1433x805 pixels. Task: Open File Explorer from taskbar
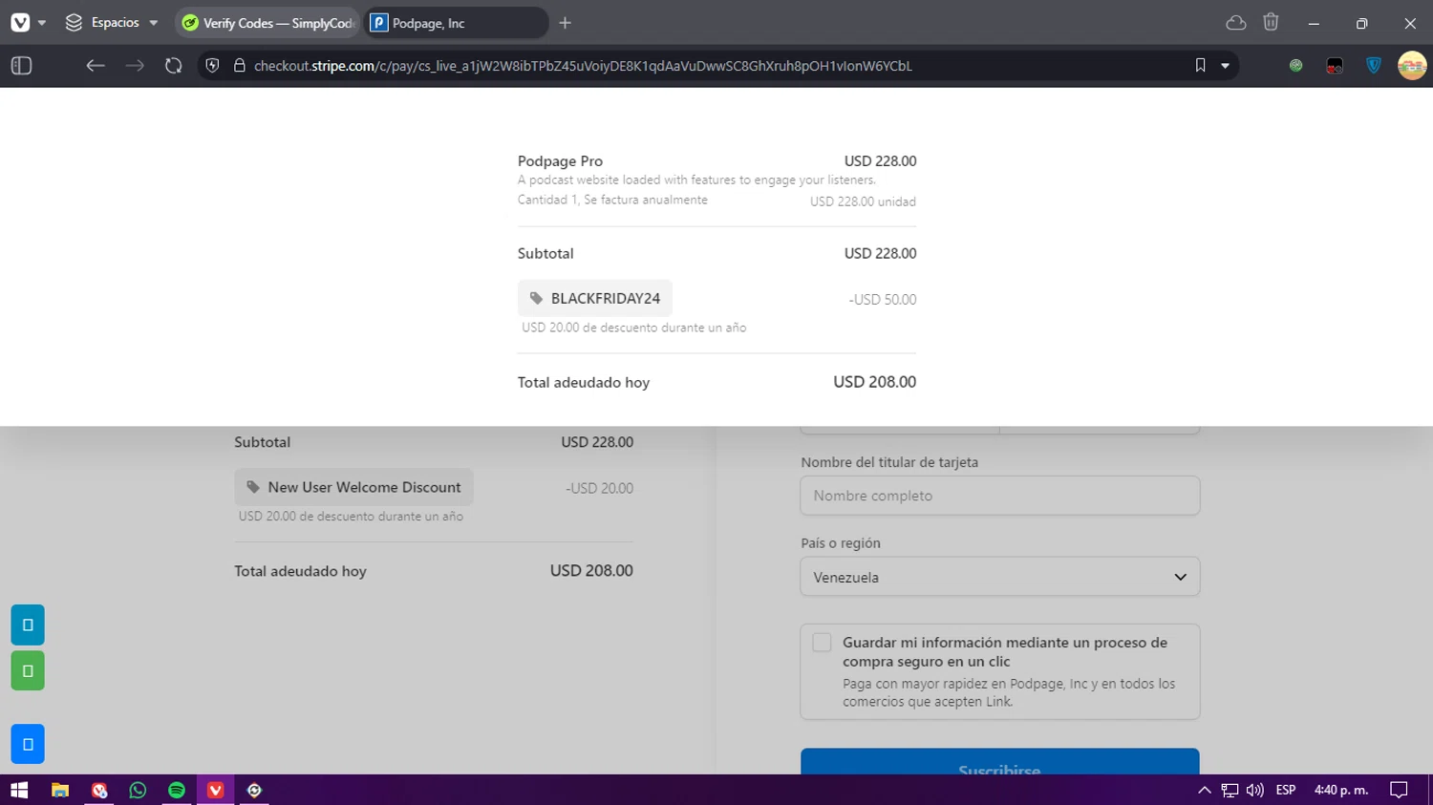(x=60, y=790)
